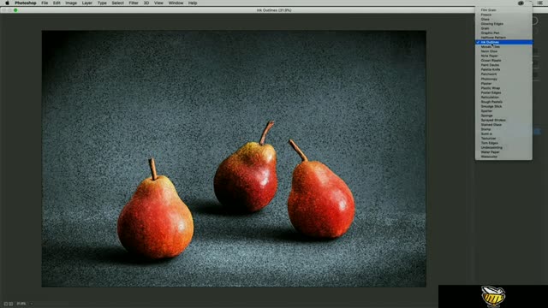Choose Neon Glow from the list
The height and width of the screenshot is (308, 548).
point(503,51)
